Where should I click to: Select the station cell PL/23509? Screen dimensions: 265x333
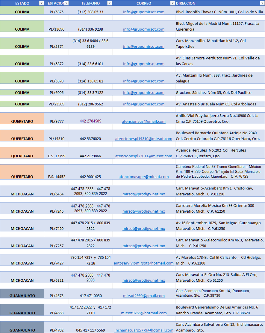pyautogui.click(x=56, y=104)
